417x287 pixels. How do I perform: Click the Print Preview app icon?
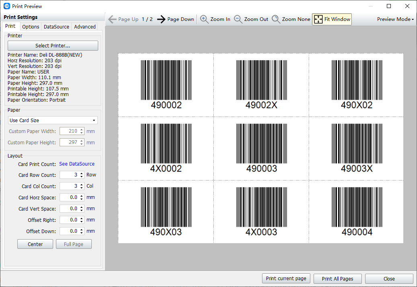pos(7,6)
